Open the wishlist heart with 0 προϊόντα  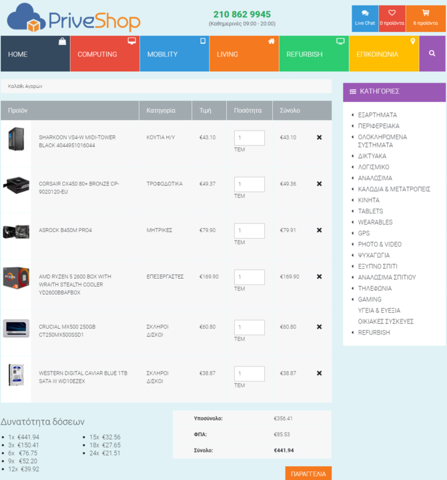[x=392, y=19]
